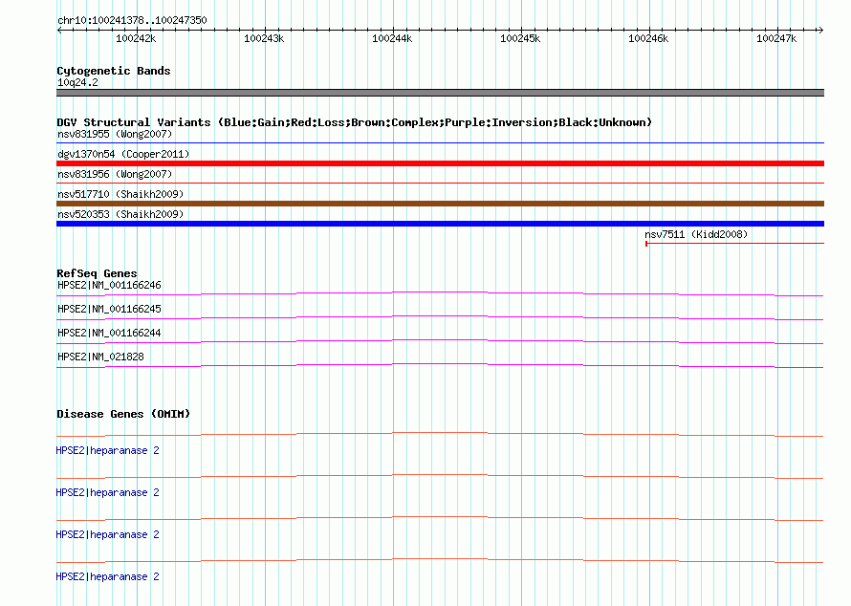Click the 100245k ruler tick label
This screenshot has height=606, width=851.
coord(520,38)
